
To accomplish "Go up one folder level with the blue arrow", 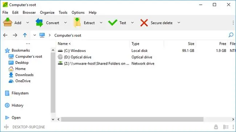I will [x=25, y=35].
